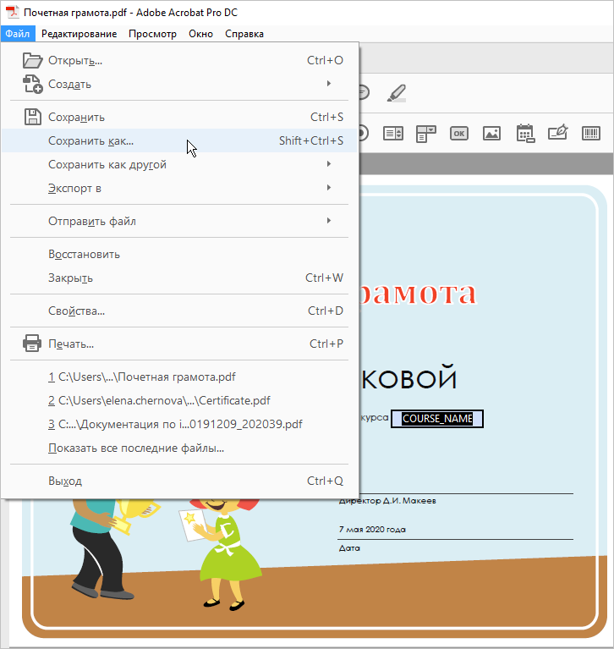Open Свойства... document properties
The width and height of the screenshot is (614, 649).
pos(178,311)
